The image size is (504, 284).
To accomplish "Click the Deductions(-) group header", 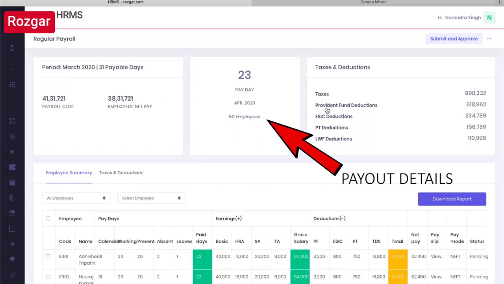I will click(x=329, y=219).
